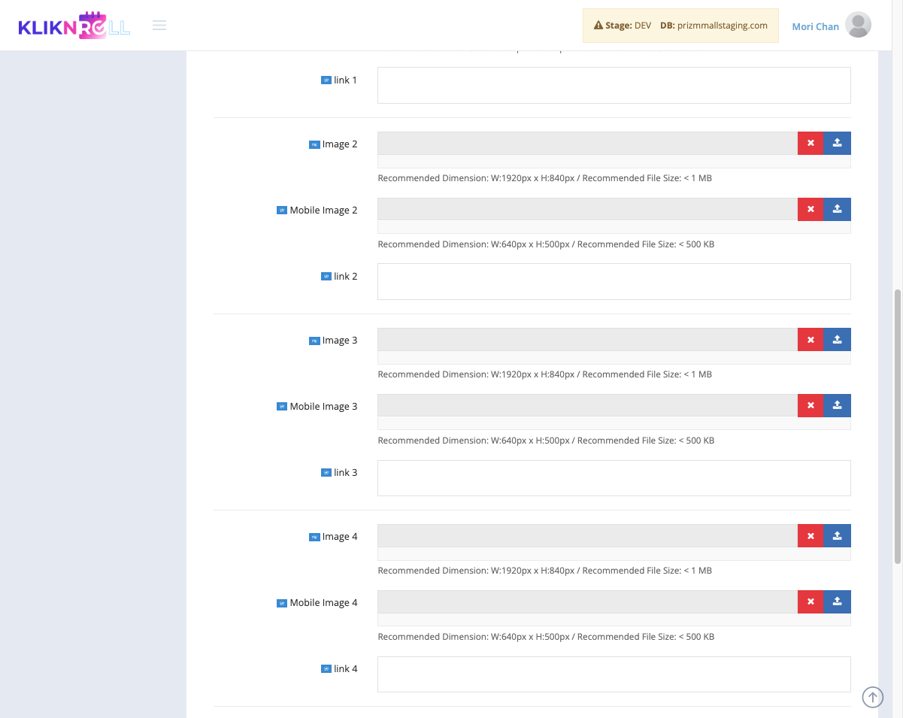Viewport: 903px width, 718px height.
Task: Remove the Mobile Image 2 file
Action: click(811, 210)
